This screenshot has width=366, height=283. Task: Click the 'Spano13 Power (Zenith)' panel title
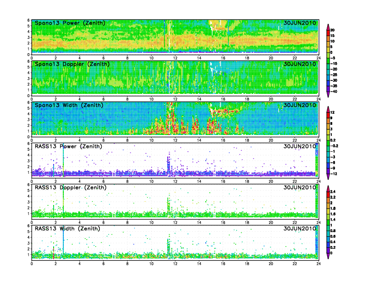coord(70,23)
